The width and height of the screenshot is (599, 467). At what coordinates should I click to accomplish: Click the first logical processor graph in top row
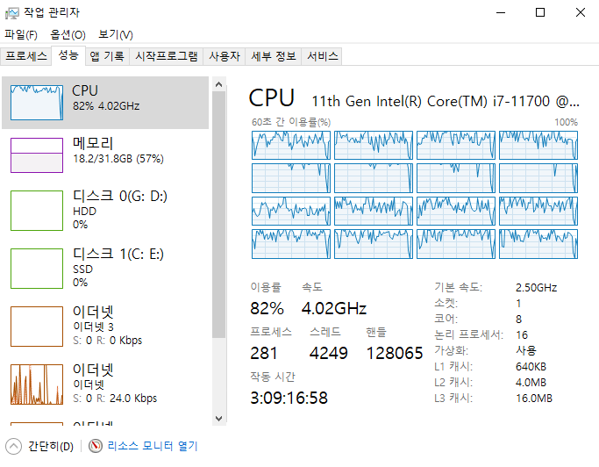[x=291, y=145]
